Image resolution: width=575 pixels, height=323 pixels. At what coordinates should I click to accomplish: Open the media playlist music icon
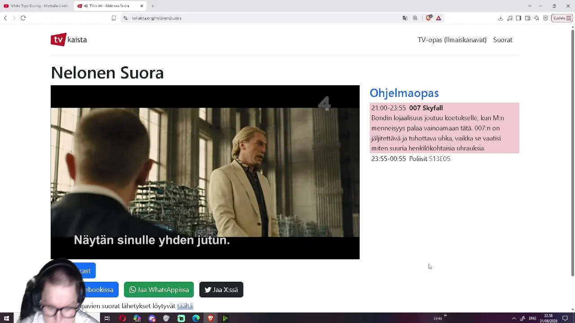[509, 18]
